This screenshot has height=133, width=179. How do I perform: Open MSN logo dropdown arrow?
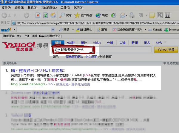point(15,30)
